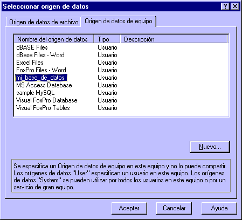Viewport: 242px width, 220px height.
Task: Choose MS Access Database from the list
Action: tap(44, 85)
